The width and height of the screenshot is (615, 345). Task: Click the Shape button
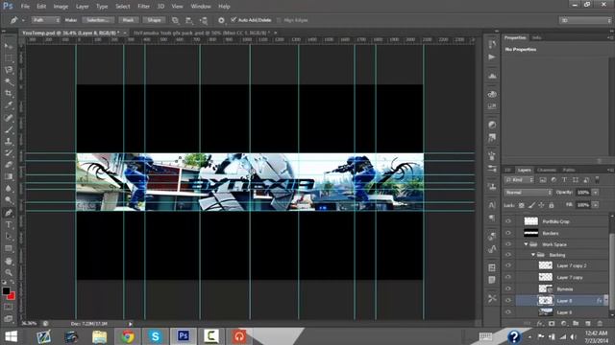(x=154, y=20)
